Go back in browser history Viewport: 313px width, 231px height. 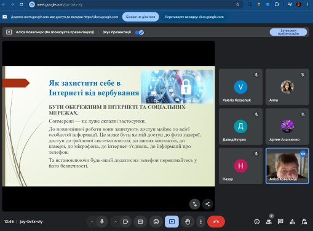tap(4, 4)
